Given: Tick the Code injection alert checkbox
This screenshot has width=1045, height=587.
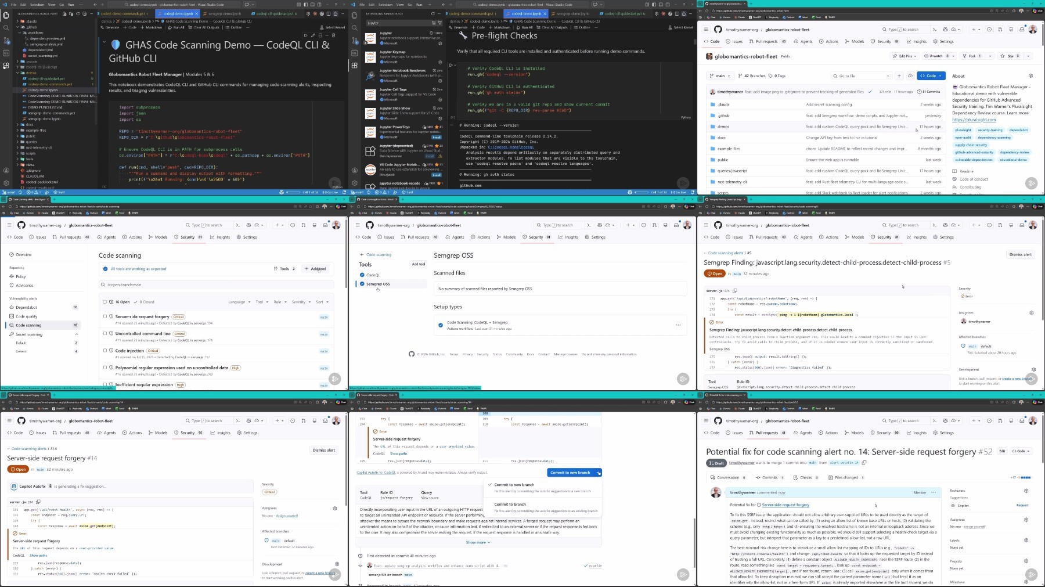Looking at the screenshot, I should click(105, 350).
